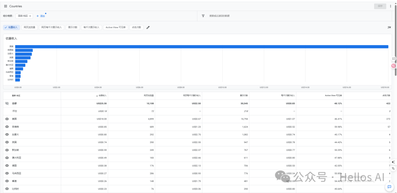Select the 网页浏览量 metric tab
This screenshot has height=193, width=397.
[29, 27]
